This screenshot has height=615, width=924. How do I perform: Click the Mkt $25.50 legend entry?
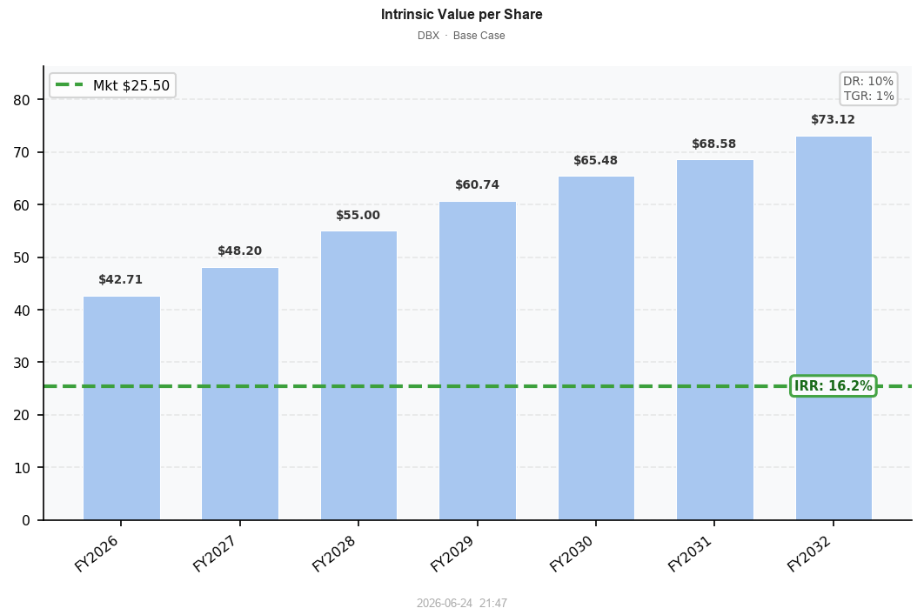point(112,85)
